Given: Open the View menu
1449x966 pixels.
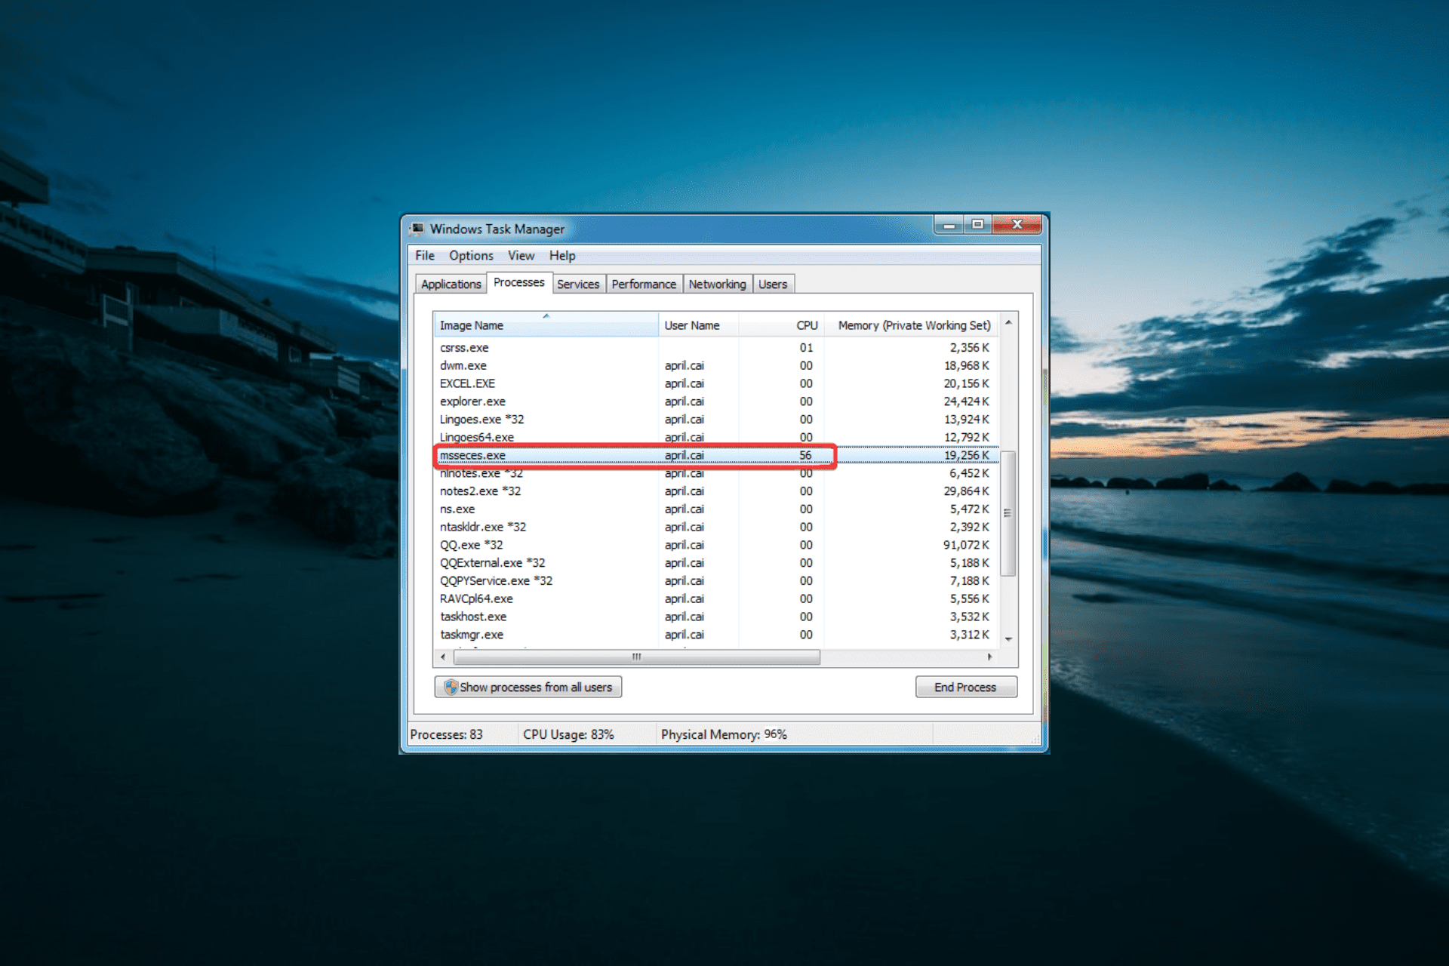Looking at the screenshot, I should 521,256.
